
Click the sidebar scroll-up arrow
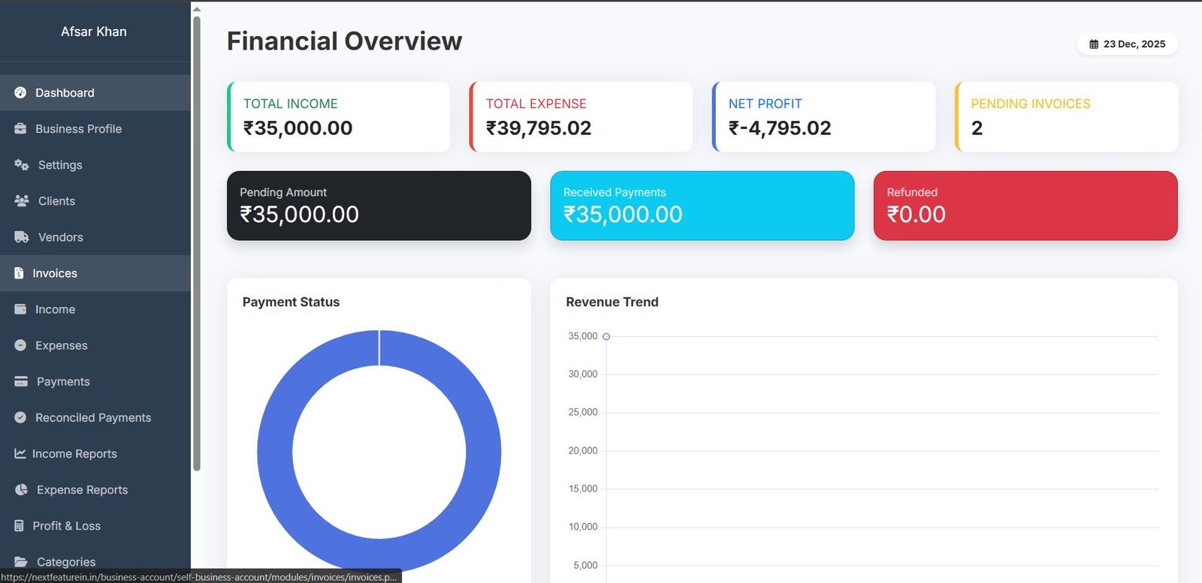coord(197,9)
